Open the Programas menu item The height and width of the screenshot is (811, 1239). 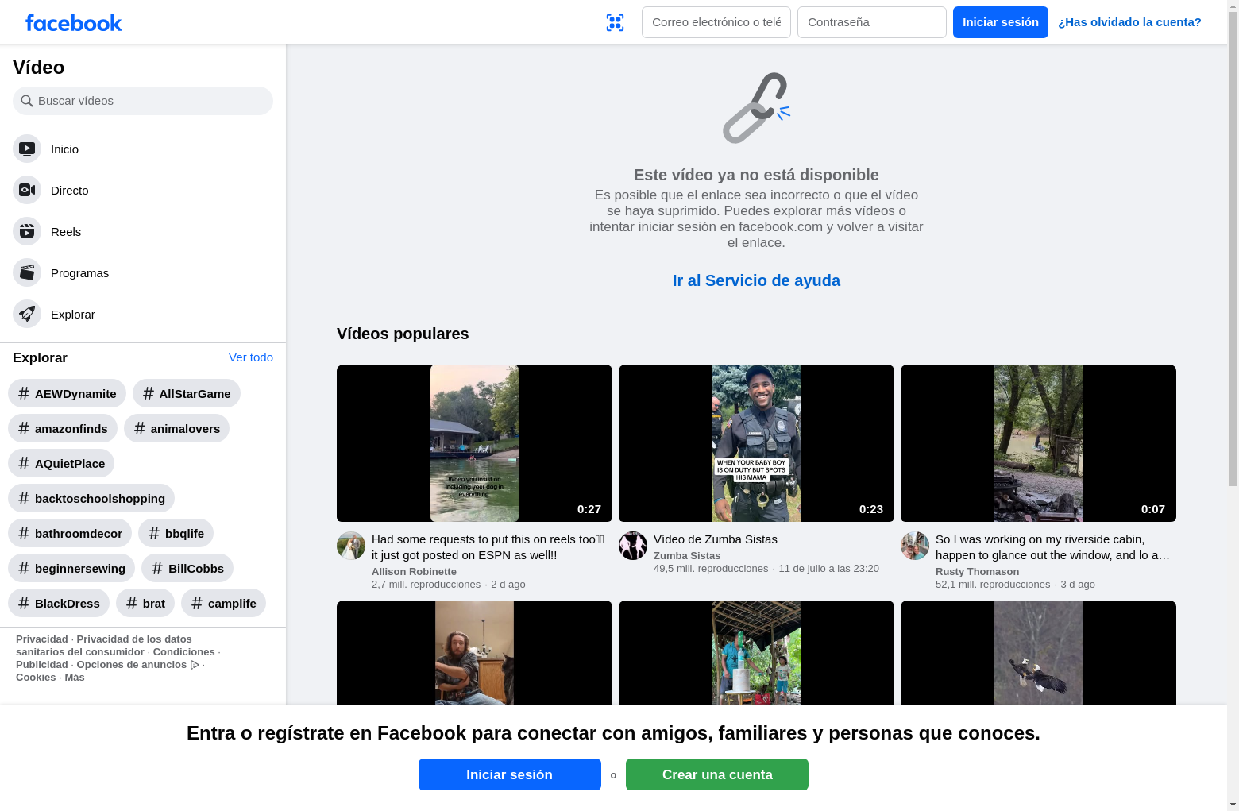(x=143, y=272)
